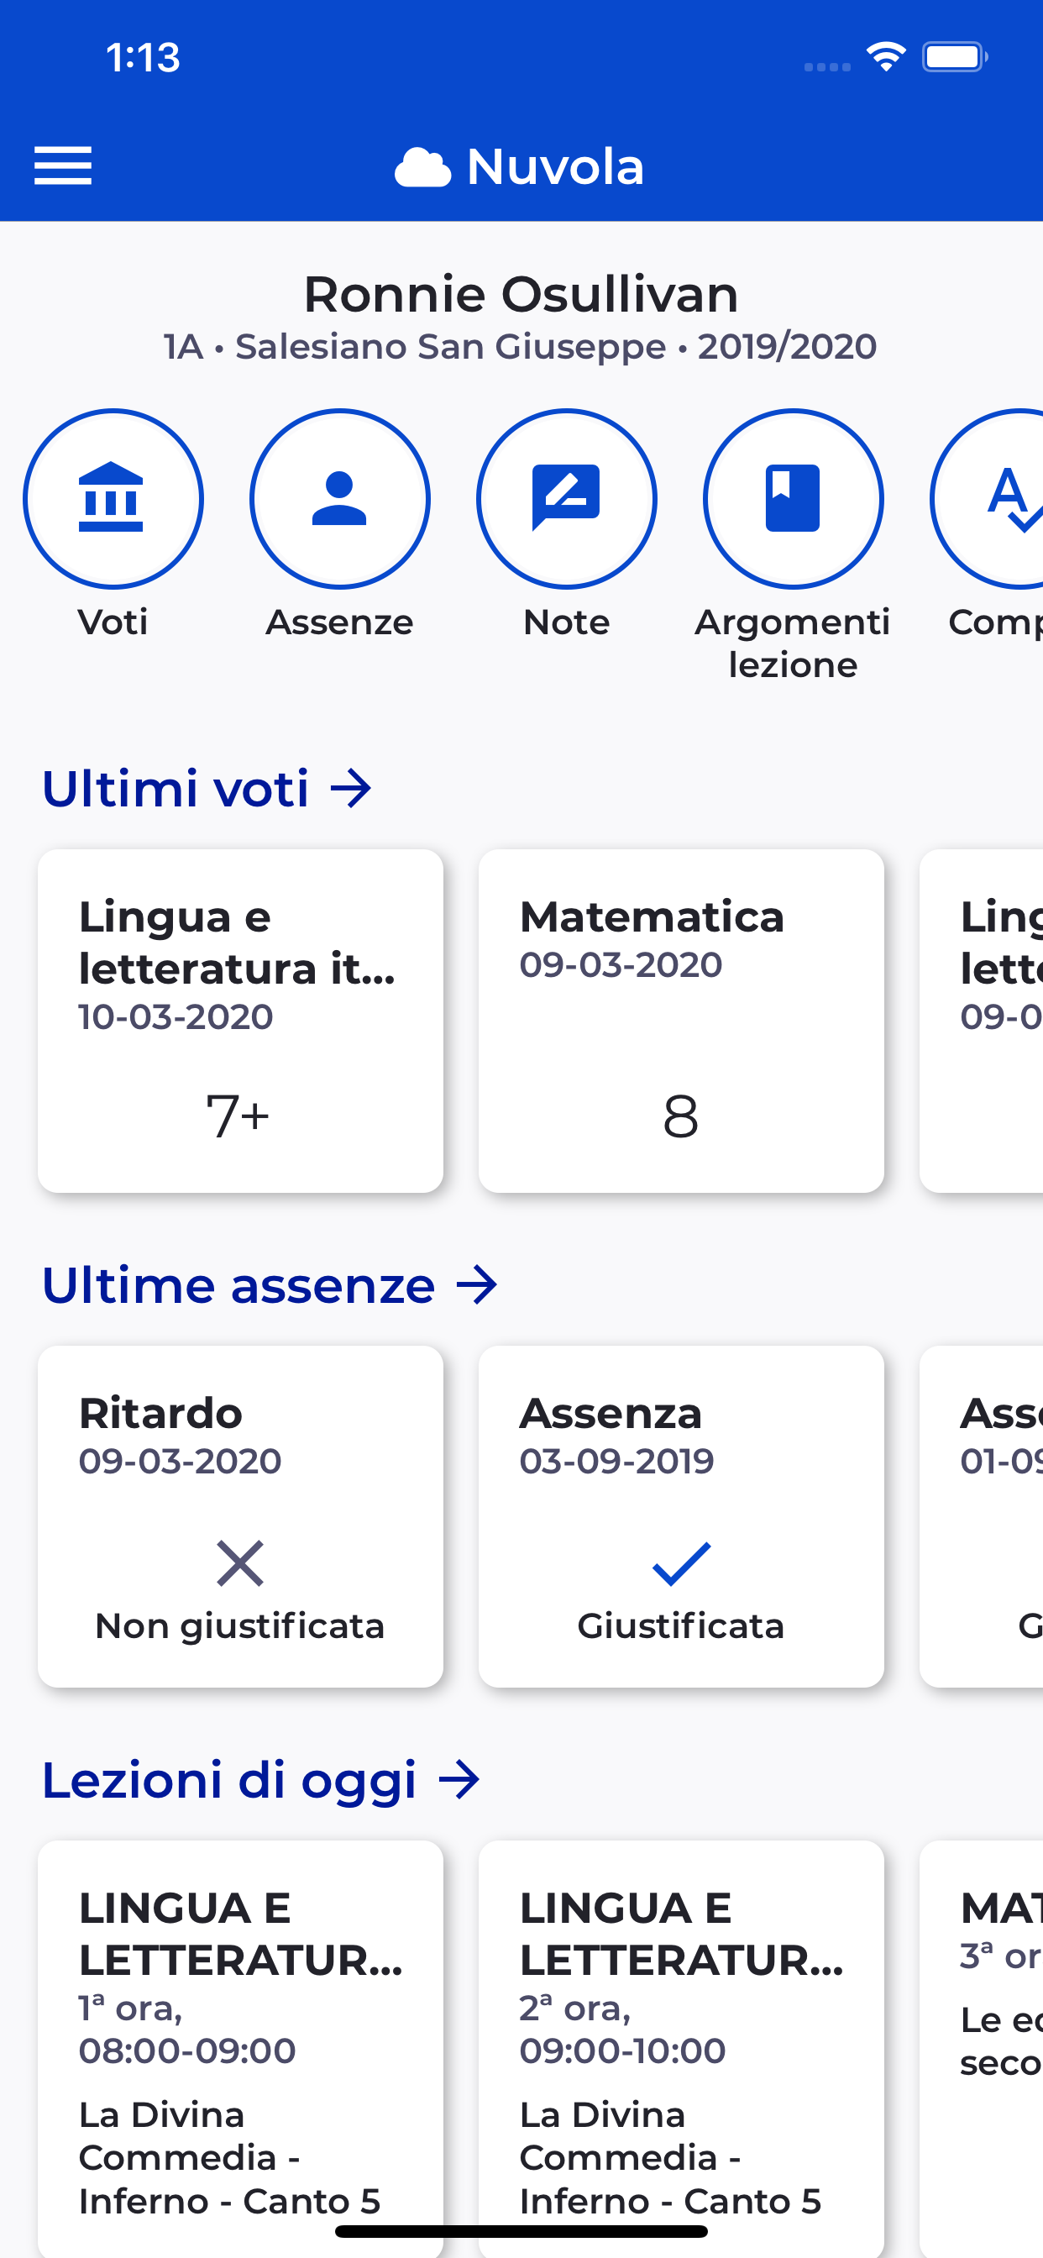Image resolution: width=1043 pixels, height=2258 pixels.
Task: Tap the partially visible Compiti icon
Action: 999,499
